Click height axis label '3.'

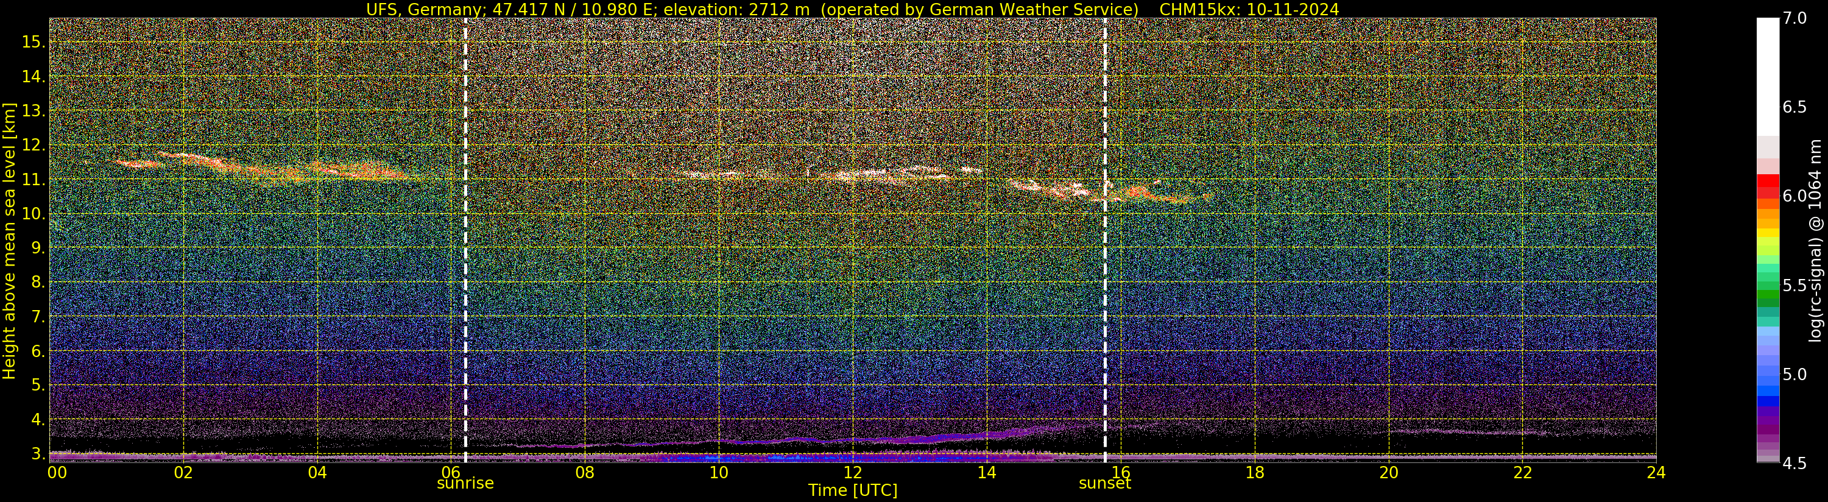(38, 453)
